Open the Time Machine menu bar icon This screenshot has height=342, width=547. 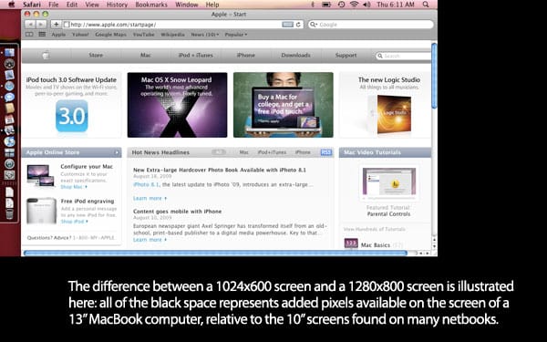point(341,5)
